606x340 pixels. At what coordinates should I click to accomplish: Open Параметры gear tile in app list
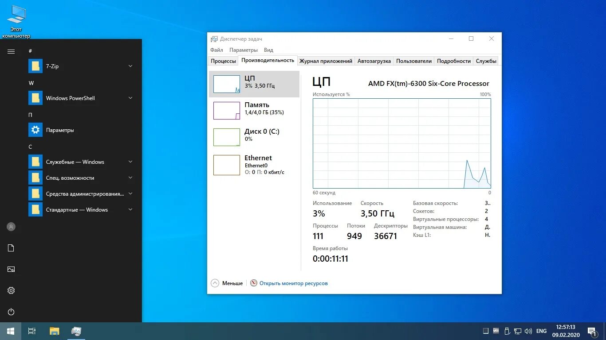pyautogui.click(x=35, y=130)
